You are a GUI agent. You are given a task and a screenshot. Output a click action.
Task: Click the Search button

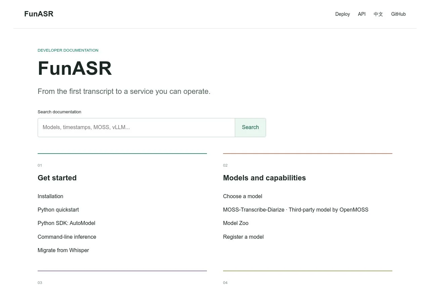click(250, 127)
